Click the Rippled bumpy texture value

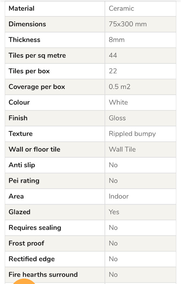[132, 134]
